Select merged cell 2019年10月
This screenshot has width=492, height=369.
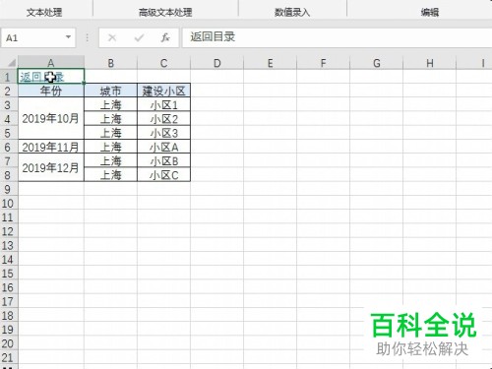(51, 119)
